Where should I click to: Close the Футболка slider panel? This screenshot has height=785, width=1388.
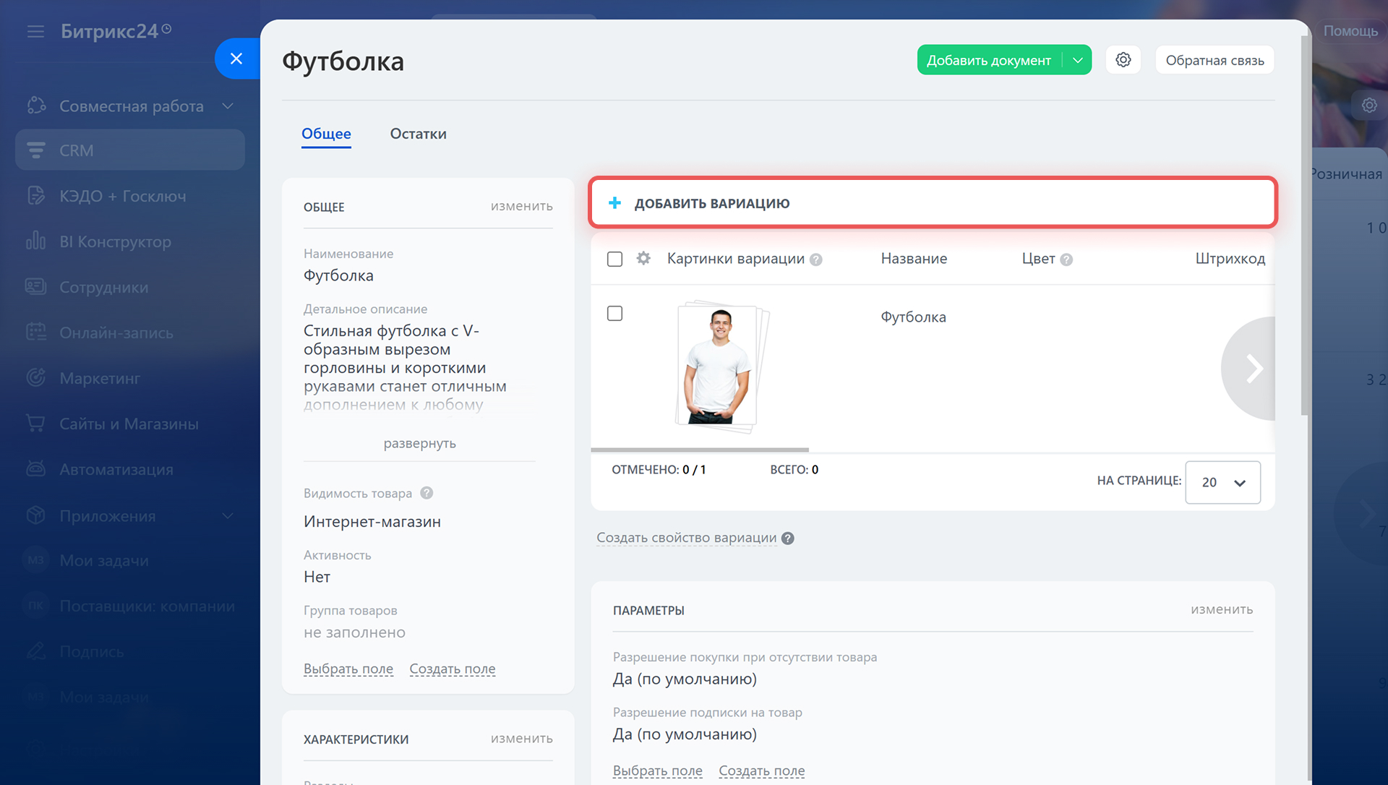pyautogui.click(x=236, y=59)
